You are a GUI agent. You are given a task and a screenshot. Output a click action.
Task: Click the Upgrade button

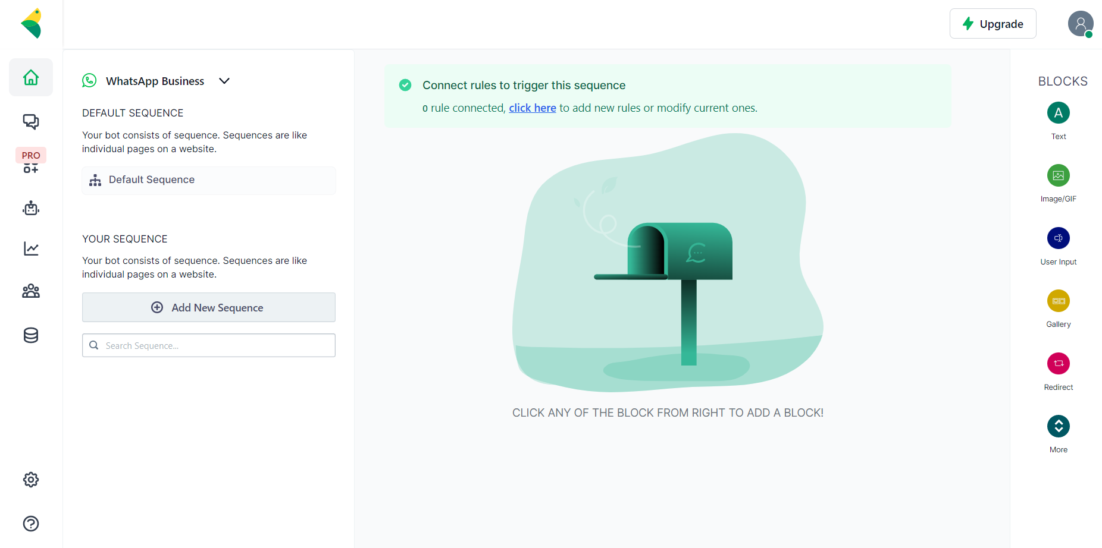point(993,24)
